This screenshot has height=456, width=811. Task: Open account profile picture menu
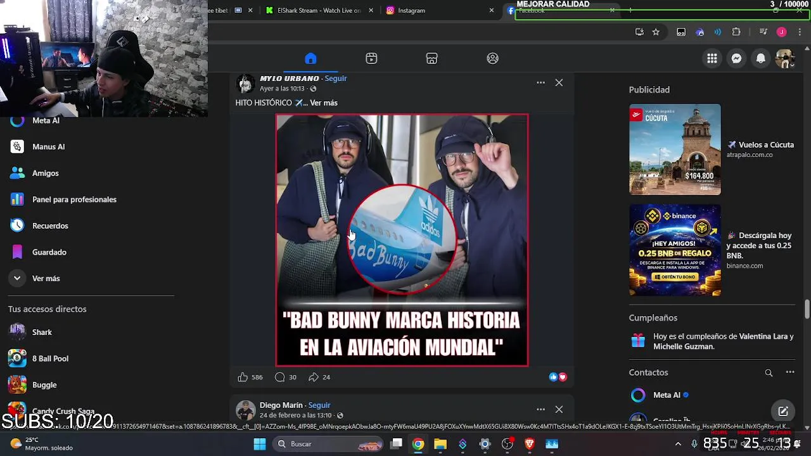(x=785, y=58)
